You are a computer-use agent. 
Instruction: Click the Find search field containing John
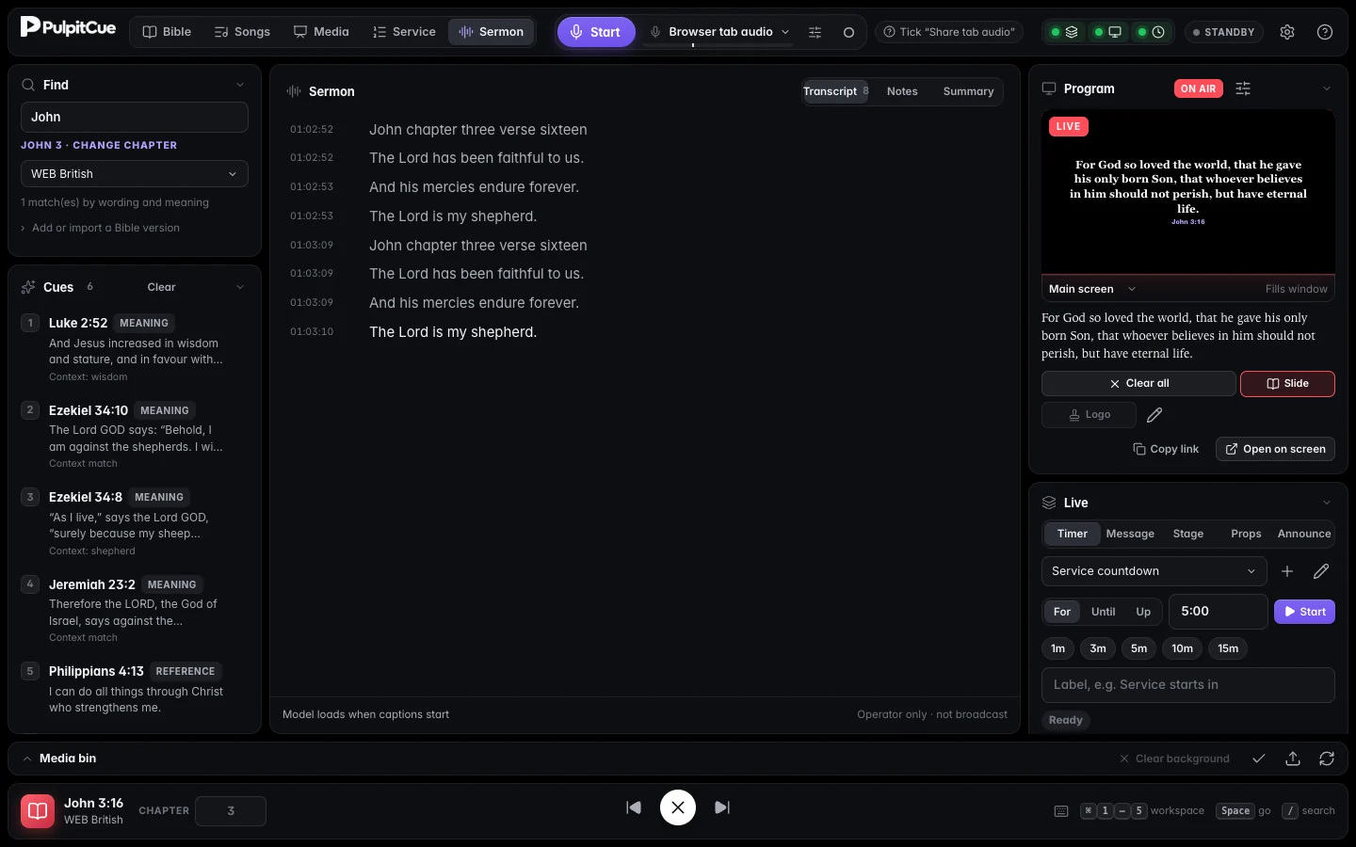point(135,118)
